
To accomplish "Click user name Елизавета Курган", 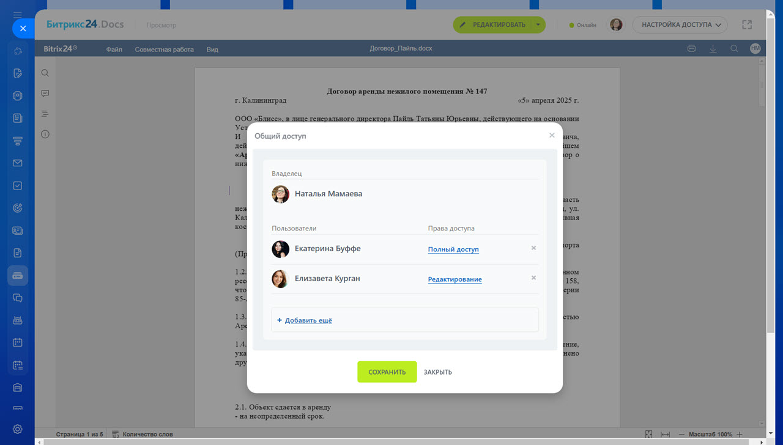I will click(x=327, y=279).
